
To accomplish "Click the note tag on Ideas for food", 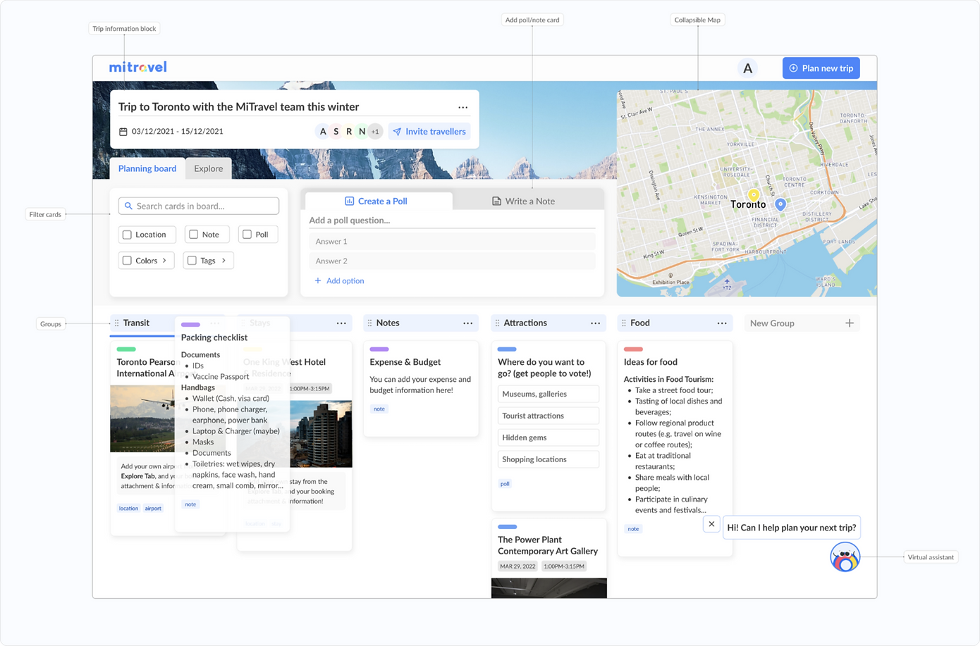I will coord(633,529).
